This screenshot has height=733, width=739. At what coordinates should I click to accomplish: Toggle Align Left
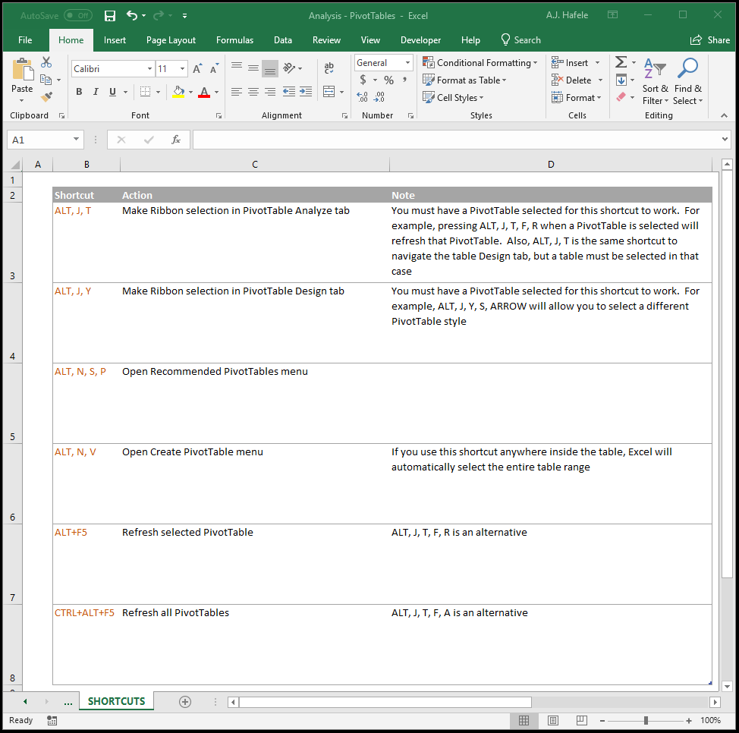pyautogui.click(x=237, y=92)
